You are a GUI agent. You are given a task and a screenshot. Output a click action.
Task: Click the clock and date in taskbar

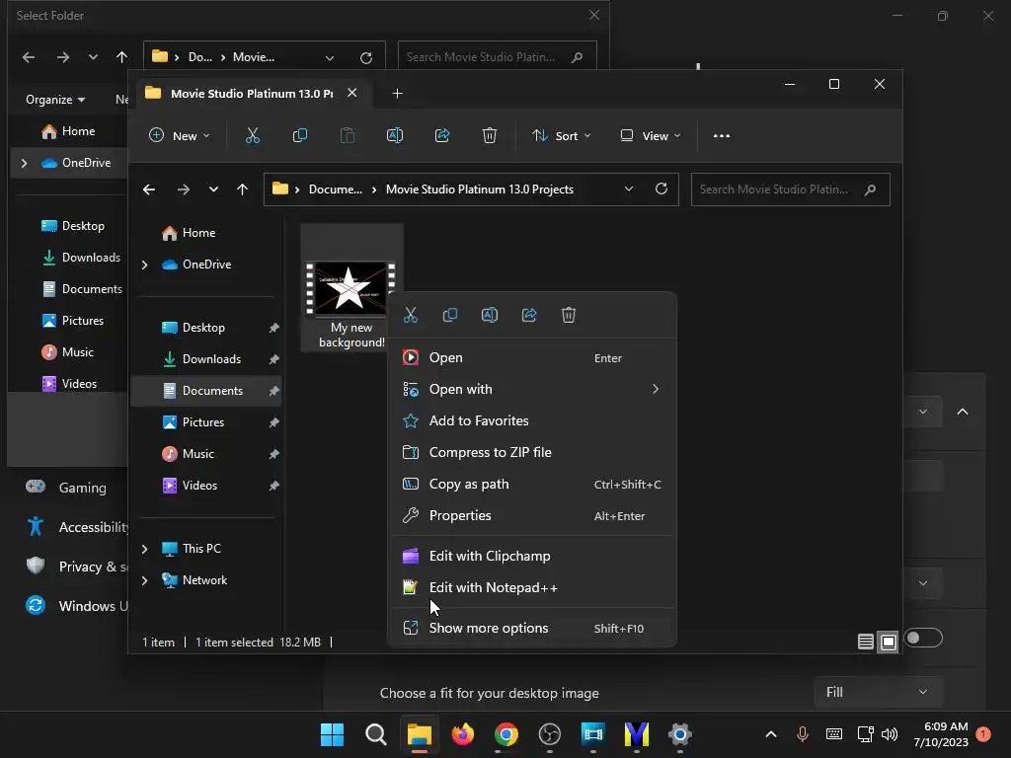pos(941,734)
